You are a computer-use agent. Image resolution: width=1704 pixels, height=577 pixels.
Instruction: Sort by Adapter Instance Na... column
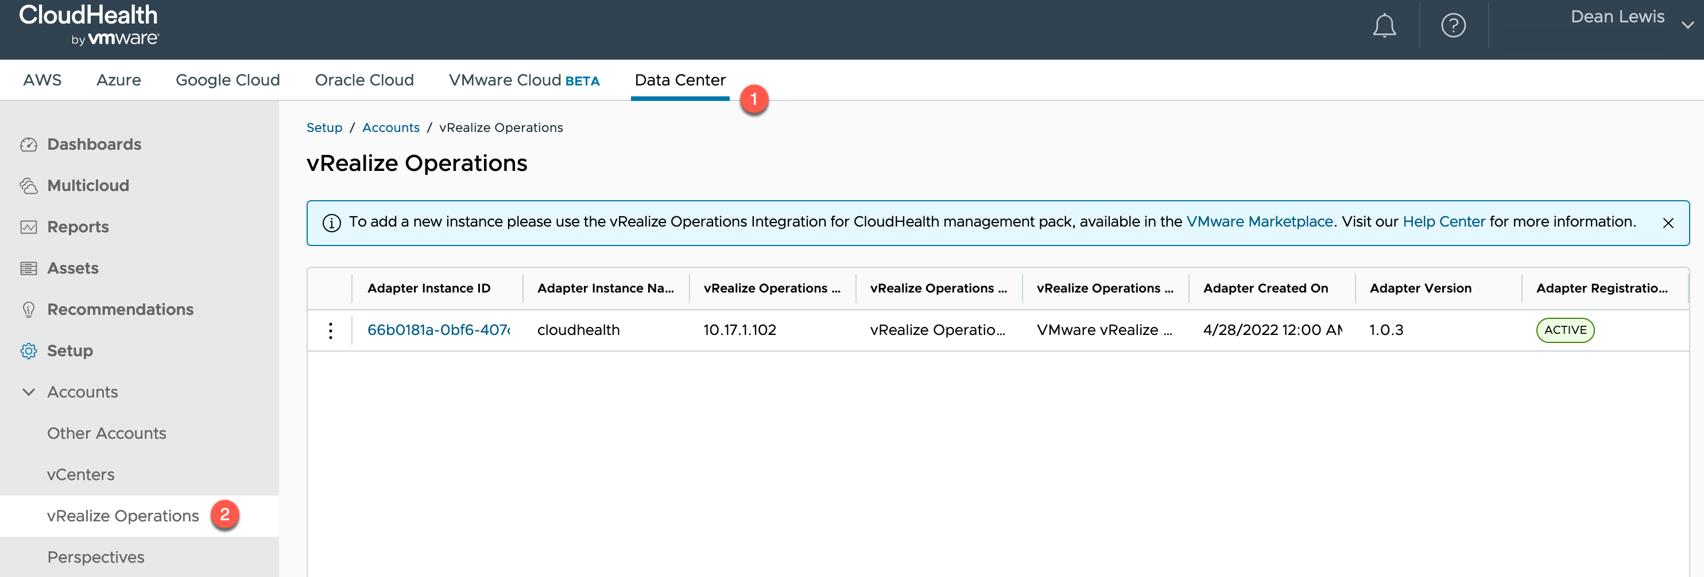(x=605, y=288)
